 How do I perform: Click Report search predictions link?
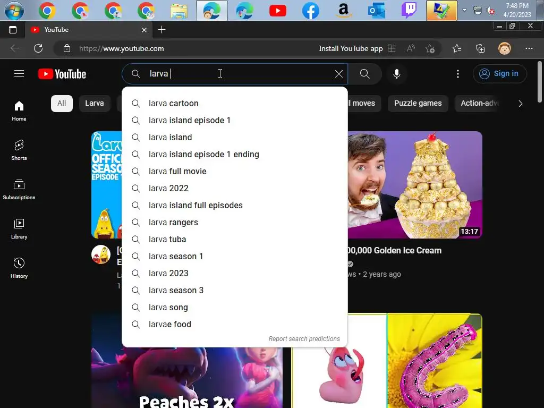coord(304,338)
